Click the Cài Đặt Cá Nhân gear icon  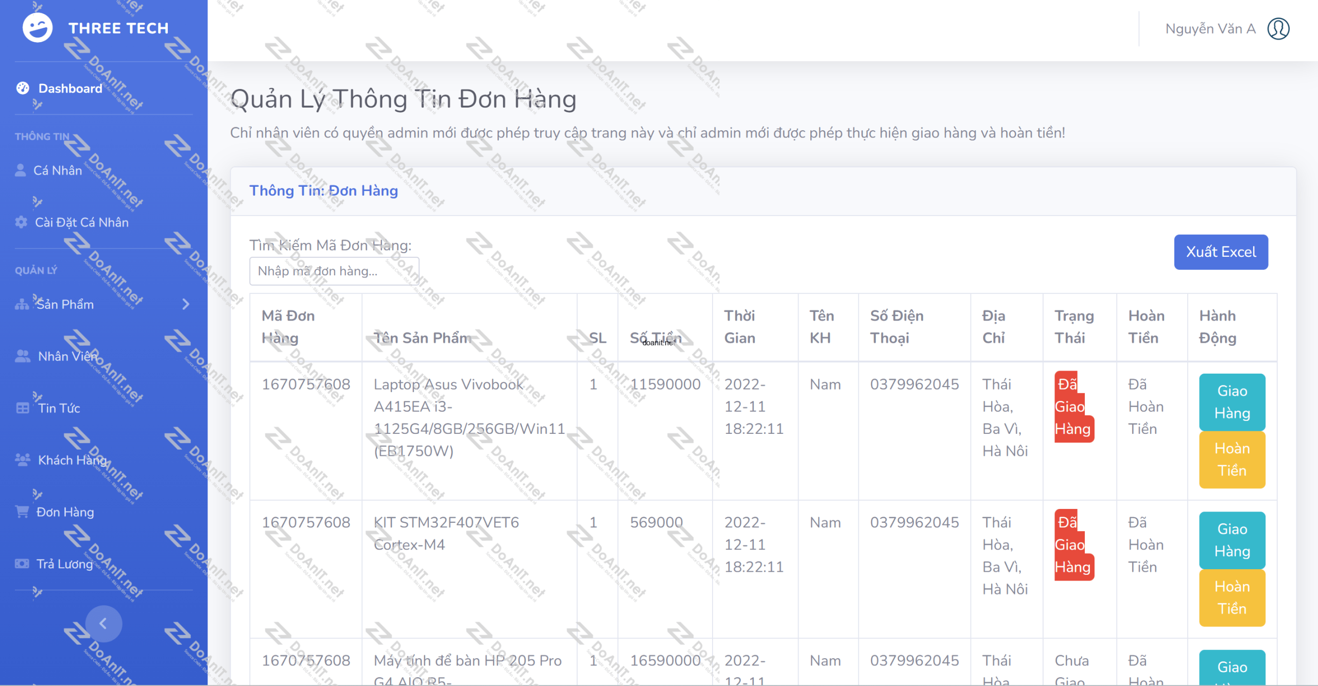tap(21, 222)
